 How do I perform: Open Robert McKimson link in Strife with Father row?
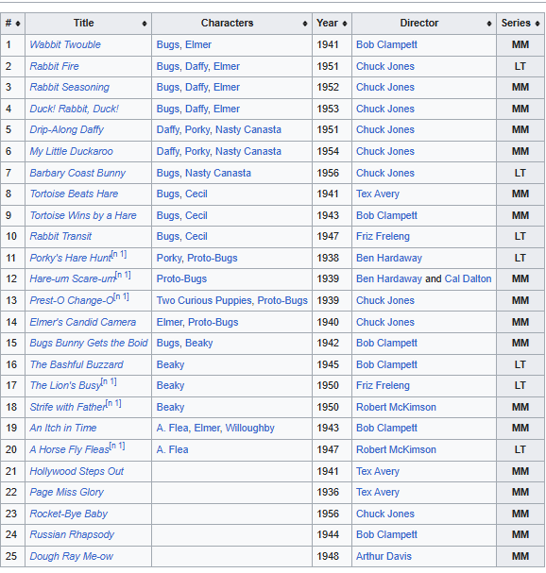tap(396, 407)
